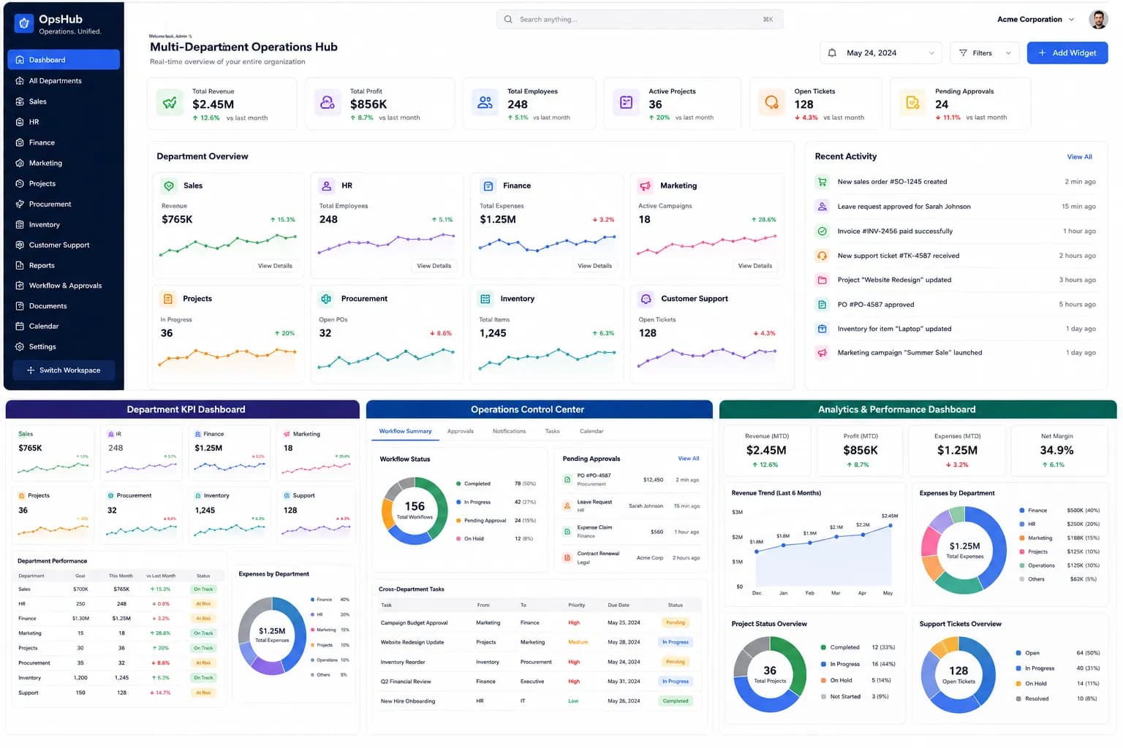Click the Completed status for New Hire Onboarding
Image resolution: width=1123 pixels, height=748 pixels.
[676, 701]
